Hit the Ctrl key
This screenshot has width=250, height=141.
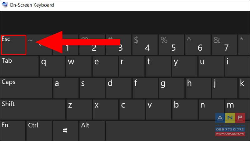point(39,131)
